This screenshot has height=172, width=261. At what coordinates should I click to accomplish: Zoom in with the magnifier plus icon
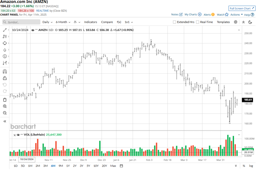point(5,106)
